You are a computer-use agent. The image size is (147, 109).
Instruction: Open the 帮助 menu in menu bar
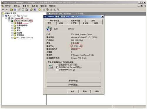point(52,6)
